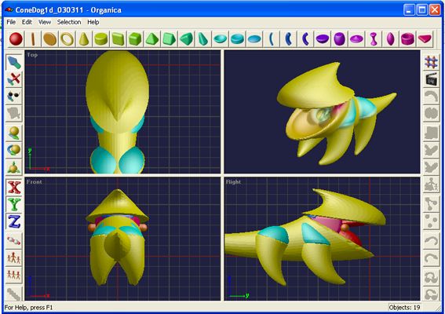Activate the sunglasses hide tool
Screen dimensions: 445x314
click(x=14, y=97)
